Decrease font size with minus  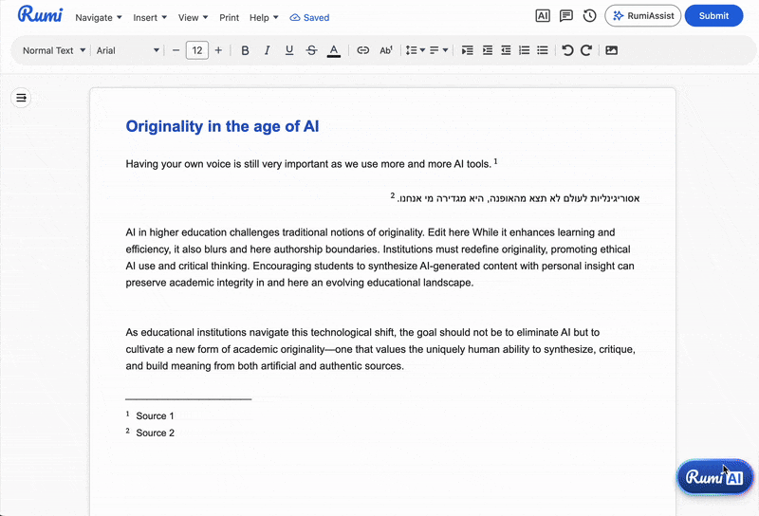(176, 50)
